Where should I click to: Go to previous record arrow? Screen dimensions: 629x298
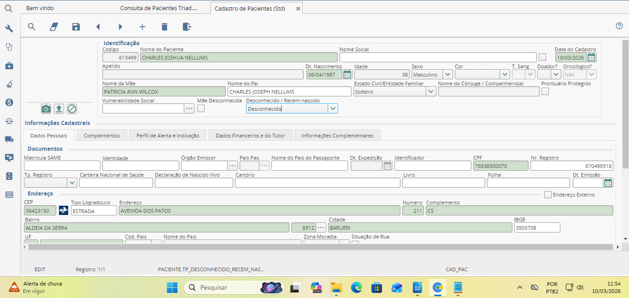point(98,27)
